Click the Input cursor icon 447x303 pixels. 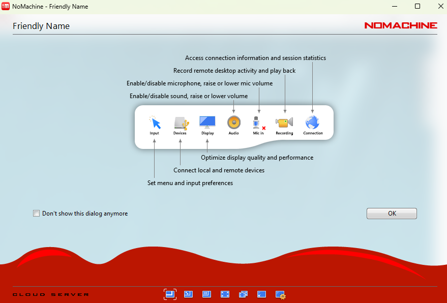[x=155, y=123]
